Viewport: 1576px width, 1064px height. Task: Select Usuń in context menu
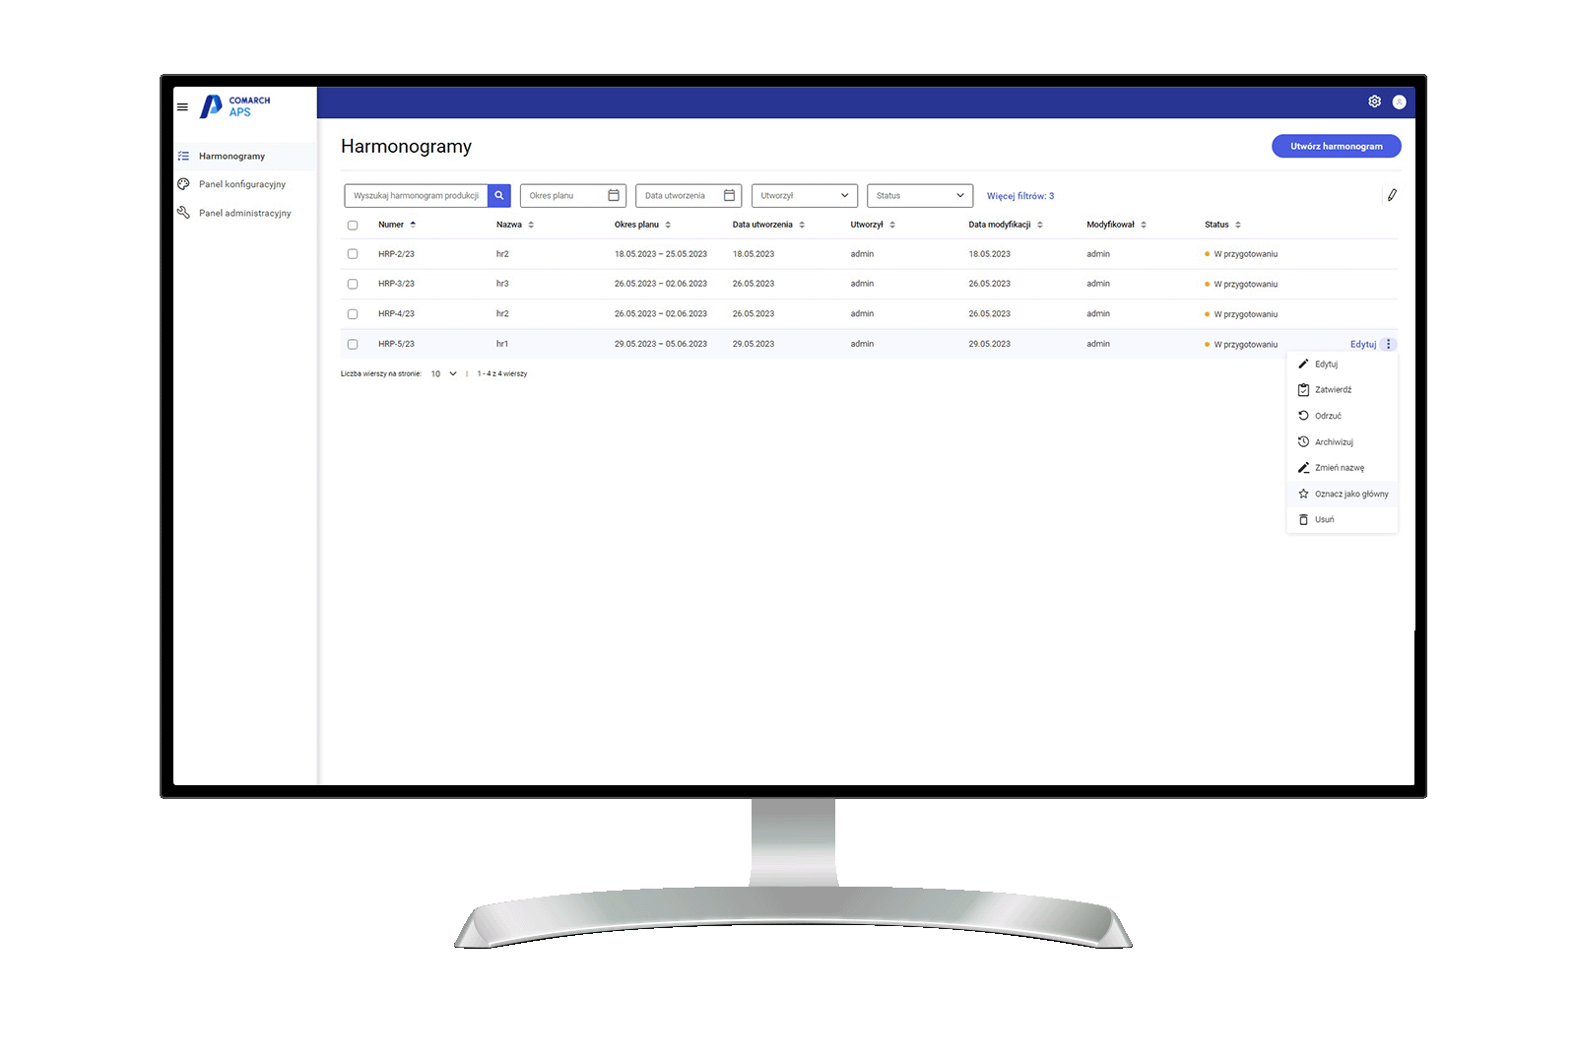tap(1342, 519)
